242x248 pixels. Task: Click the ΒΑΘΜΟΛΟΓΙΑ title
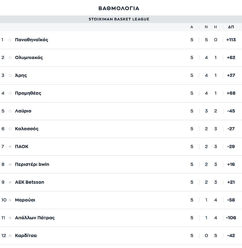click(119, 8)
